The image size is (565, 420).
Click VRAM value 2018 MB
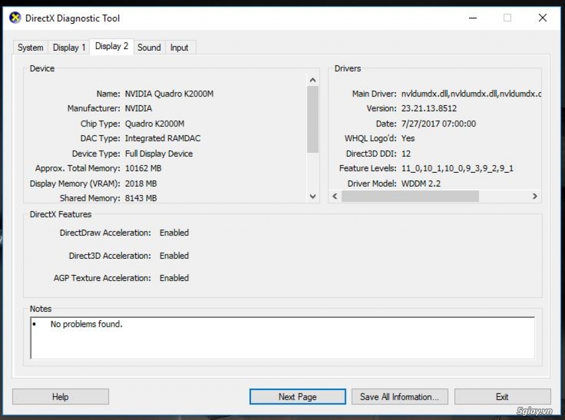141,183
